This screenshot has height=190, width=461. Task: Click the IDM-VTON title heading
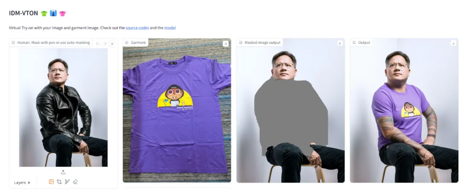(x=23, y=13)
